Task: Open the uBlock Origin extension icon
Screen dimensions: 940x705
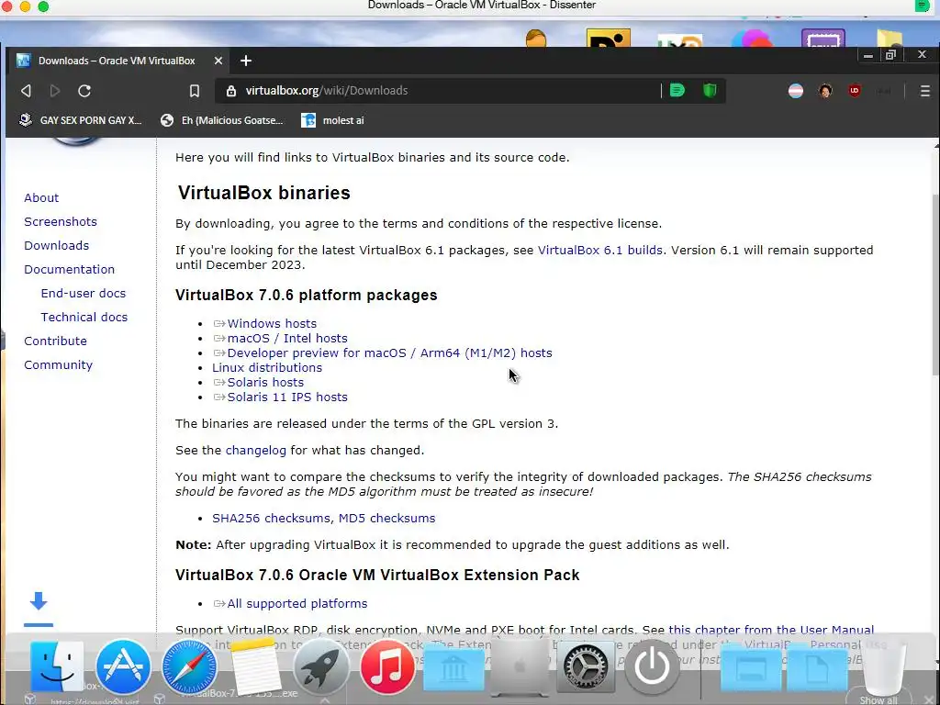Action: (x=855, y=91)
